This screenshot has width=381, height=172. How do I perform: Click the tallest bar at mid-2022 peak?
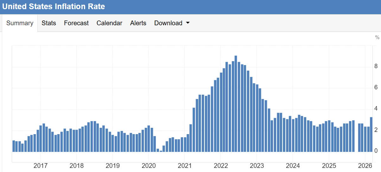[x=236, y=104]
